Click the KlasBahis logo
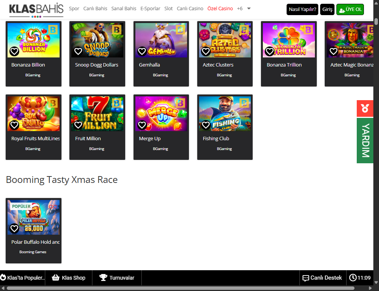Screen dimensions: 379x291 36,10
